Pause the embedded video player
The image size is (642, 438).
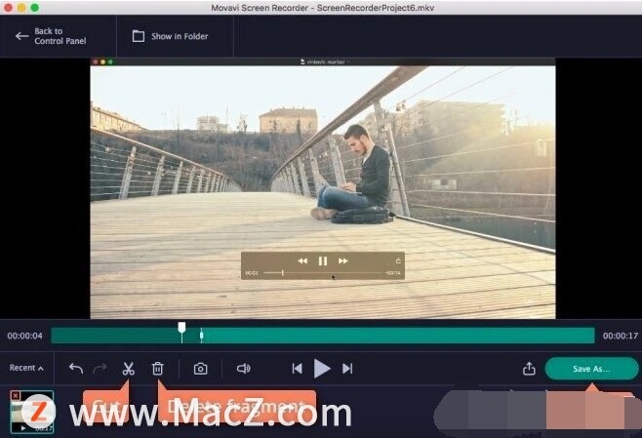click(x=323, y=260)
